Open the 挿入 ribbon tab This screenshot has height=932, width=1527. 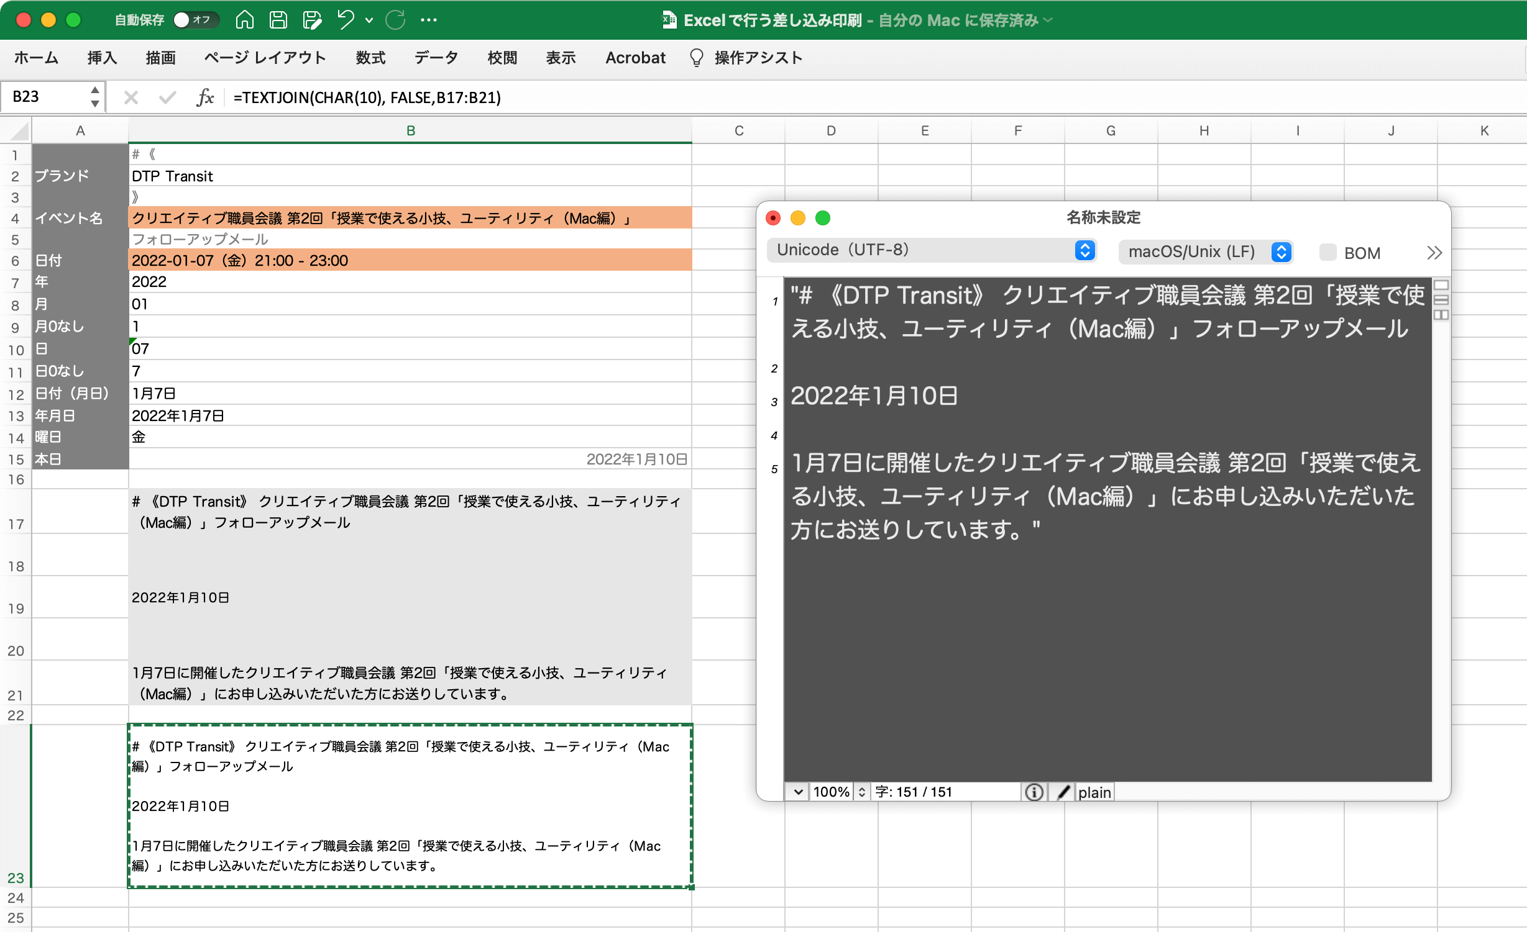coord(103,58)
